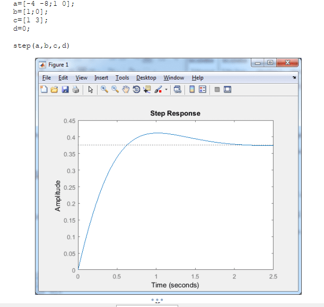Click the 0.45 y-axis tick label
The height and width of the screenshot is (307, 324).
tap(69, 121)
